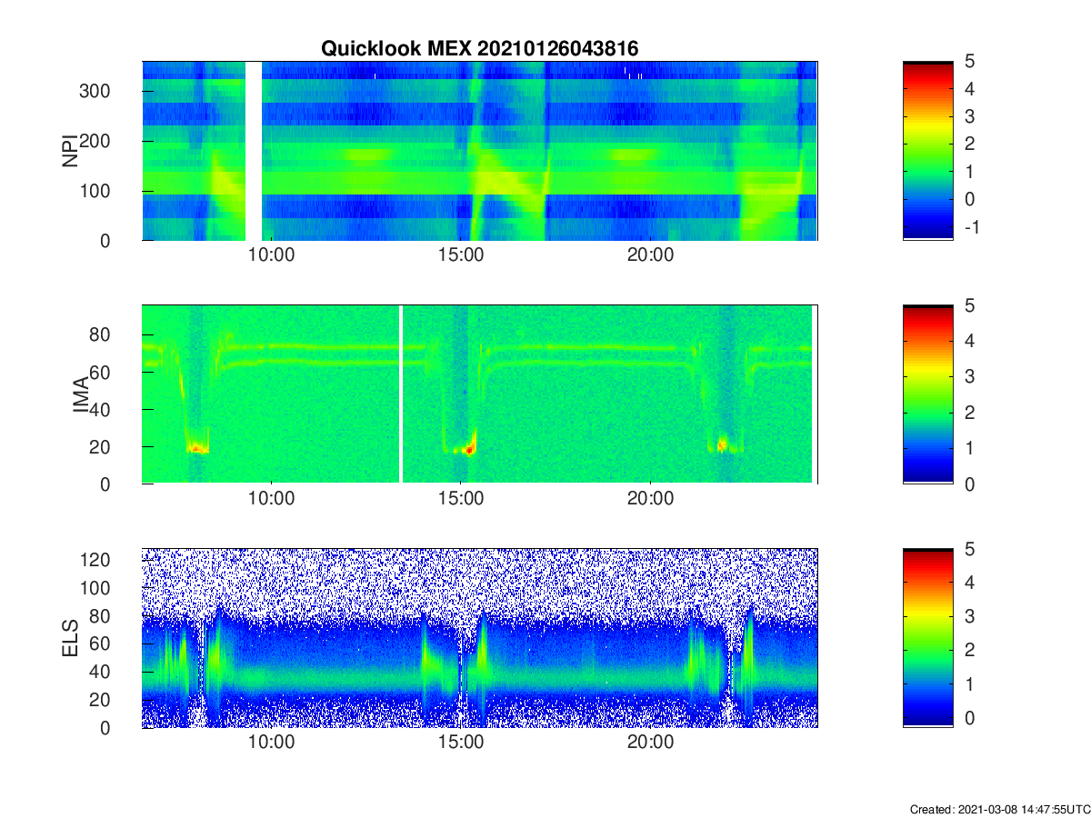The image size is (1091, 818).
Task: Click the white data gap in NPI panel
Action: click(254, 151)
